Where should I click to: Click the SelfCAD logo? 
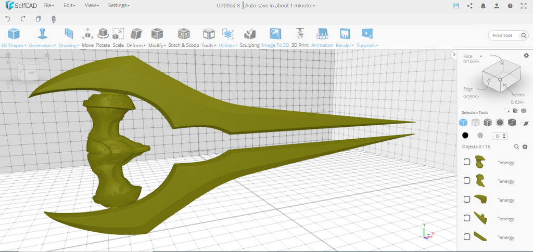(x=21, y=5)
